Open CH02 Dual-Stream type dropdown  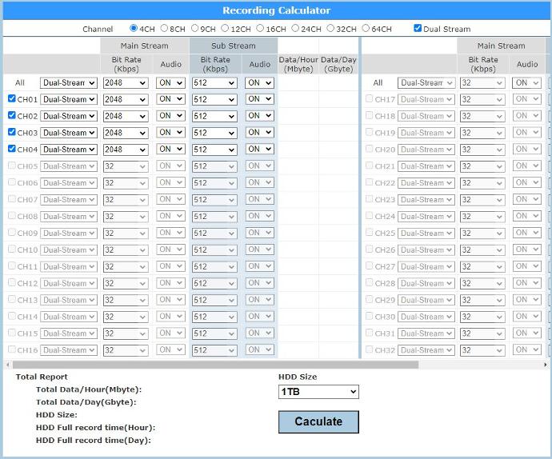(x=69, y=116)
